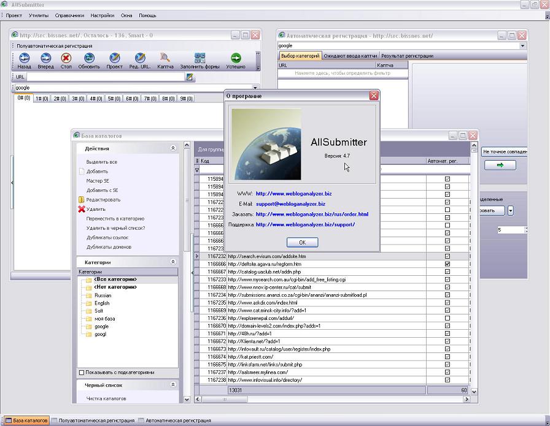
Task: Open Не точное совпадение dropdown
Action: click(505, 151)
